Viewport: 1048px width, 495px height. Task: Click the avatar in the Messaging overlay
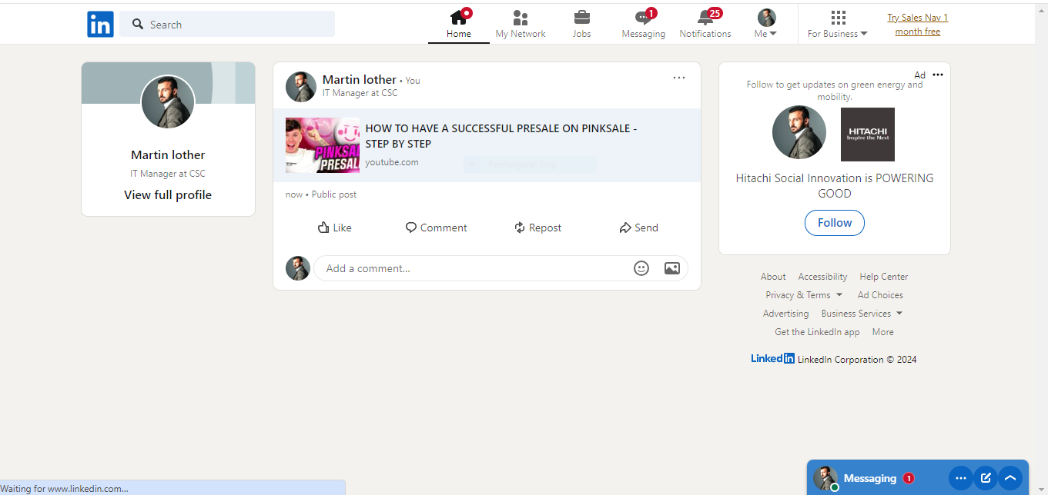tap(825, 478)
